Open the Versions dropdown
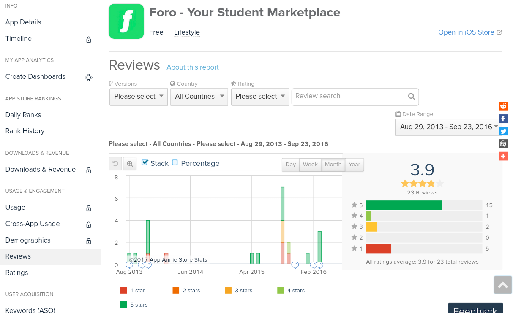This screenshot has width=513, height=313. click(139, 97)
